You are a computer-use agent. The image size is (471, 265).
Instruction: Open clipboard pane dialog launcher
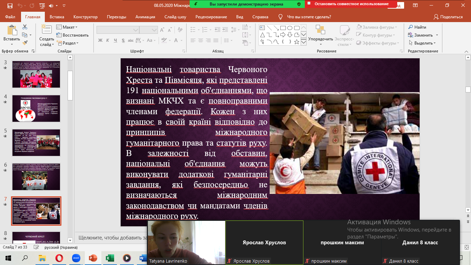point(33,51)
